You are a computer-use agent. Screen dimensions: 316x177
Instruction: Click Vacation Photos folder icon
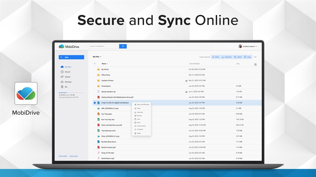(98, 81)
